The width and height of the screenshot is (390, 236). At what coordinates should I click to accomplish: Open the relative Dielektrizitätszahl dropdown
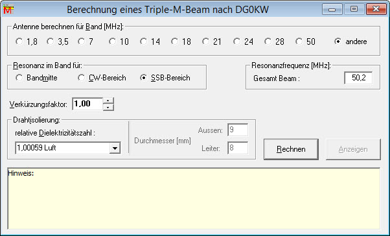115,148
